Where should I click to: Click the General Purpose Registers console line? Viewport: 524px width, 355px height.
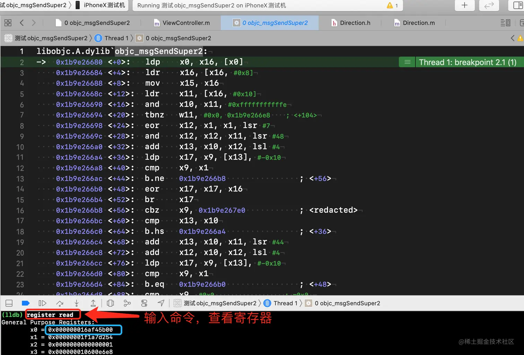tap(48, 322)
